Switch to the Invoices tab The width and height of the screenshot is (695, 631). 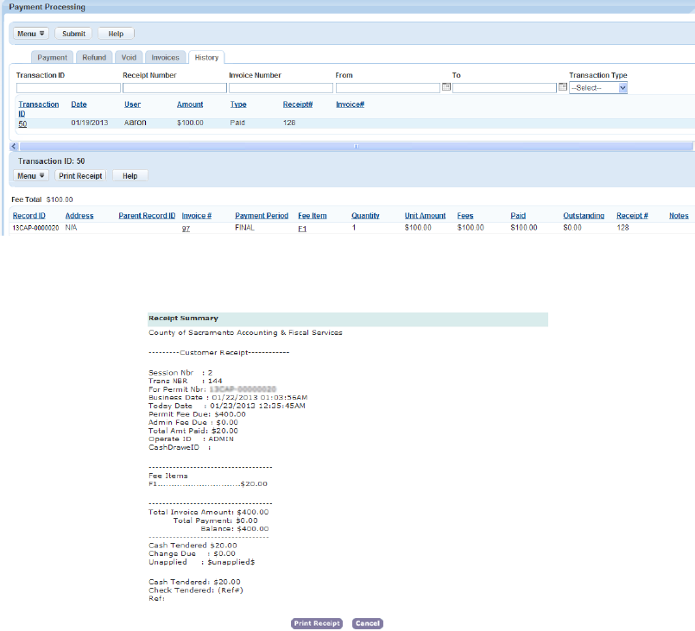[165, 58]
